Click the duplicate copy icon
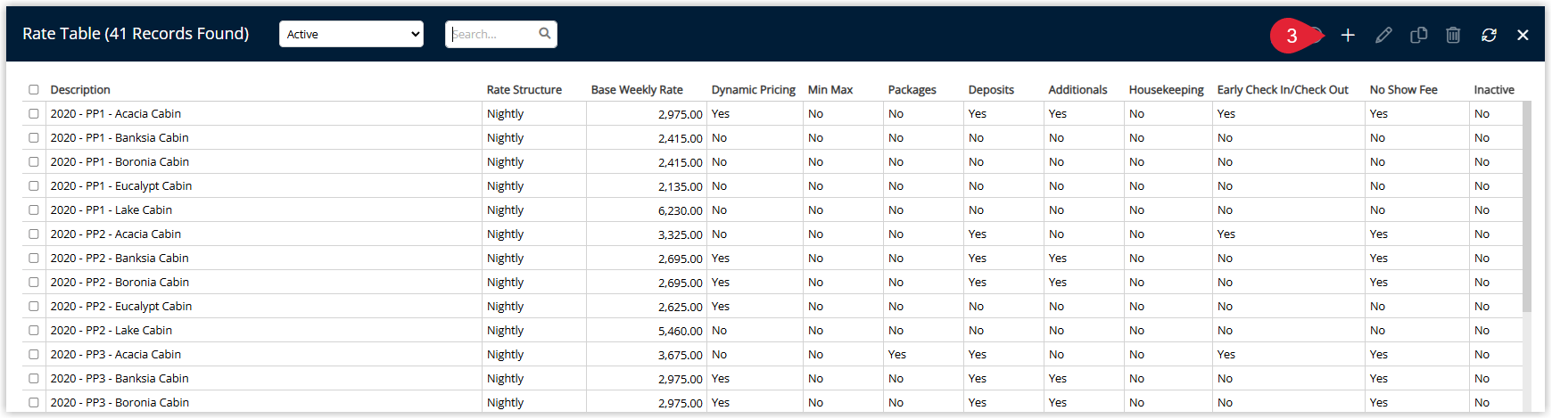Screen dimensions: 1552x419 click(1418, 35)
